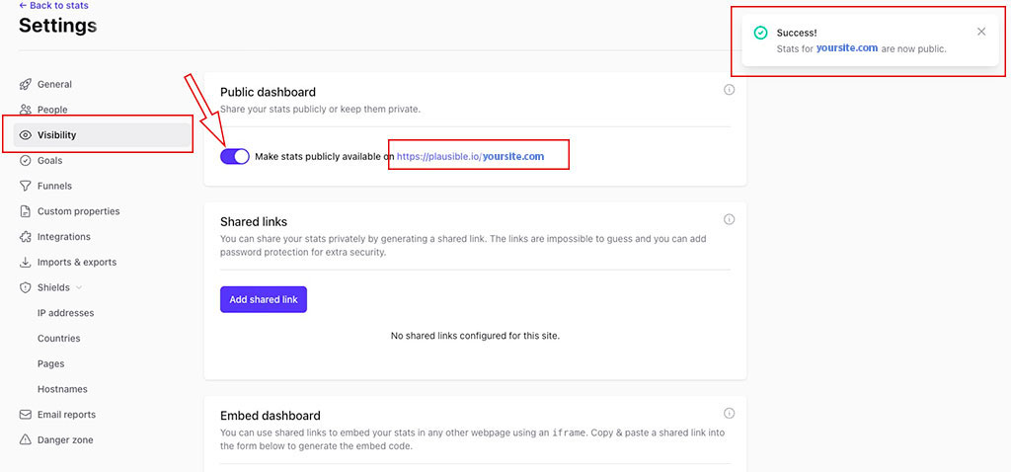Click the Funnels filter icon
Viewport: 1011px width, 472px height.
click(x=26, y=186)
